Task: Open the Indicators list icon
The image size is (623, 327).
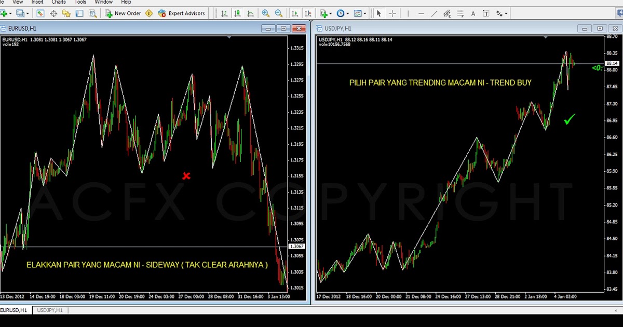Action: (x=324, y=13)
